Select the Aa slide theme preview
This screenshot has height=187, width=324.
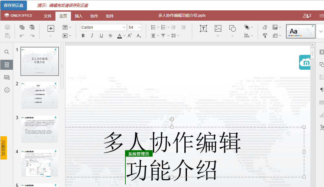(x=301, y=31)
